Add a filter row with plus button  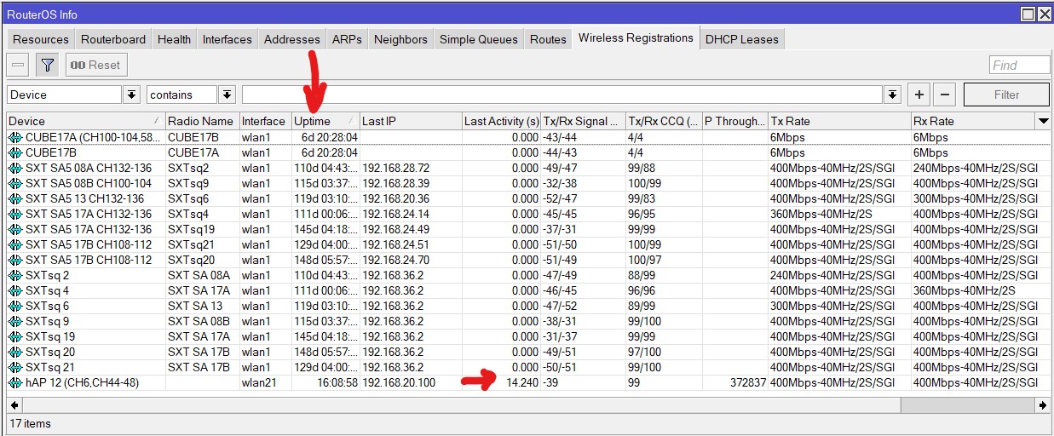[x=920, y=95]
